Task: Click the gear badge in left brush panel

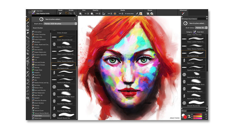Action: click(41, 19)
